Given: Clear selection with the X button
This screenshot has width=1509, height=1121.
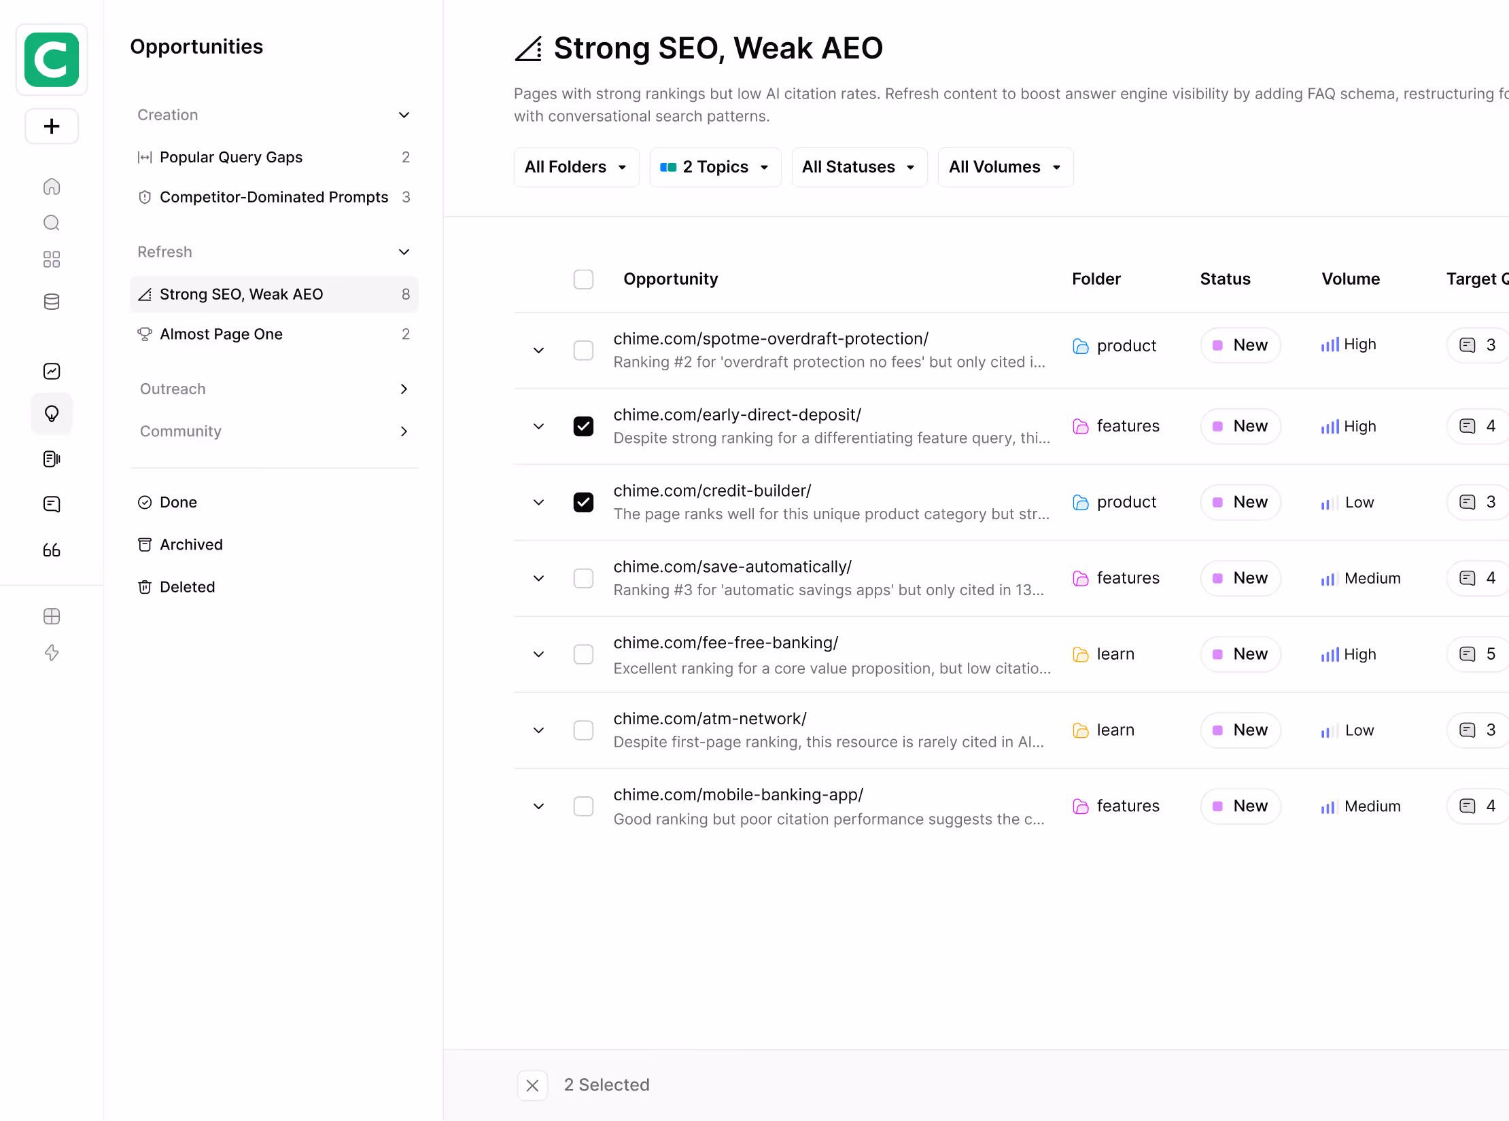Looking at the screenshot, I should pyautogui.click(x=532, y=1086).
